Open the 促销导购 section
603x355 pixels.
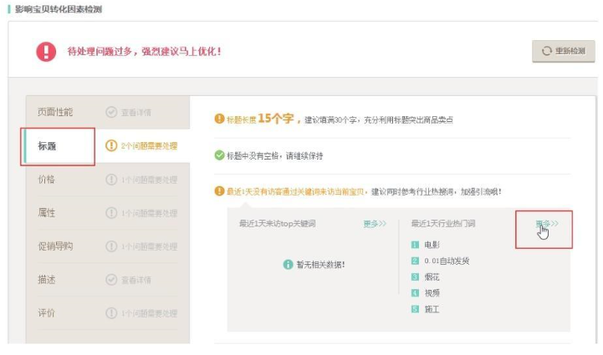(55, 246)
